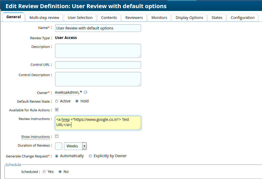Click inside the Name text field

click(98, 28)
